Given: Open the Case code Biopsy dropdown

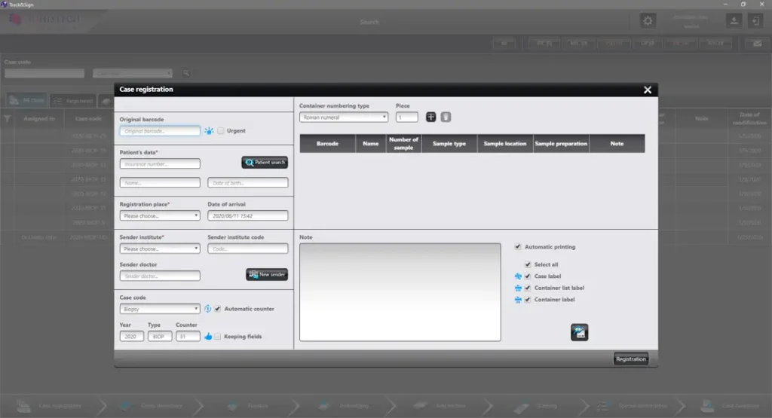Looking at the screenshot, I should point(160,309).
